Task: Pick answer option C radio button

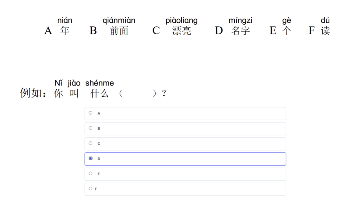Action: (91, 143)
